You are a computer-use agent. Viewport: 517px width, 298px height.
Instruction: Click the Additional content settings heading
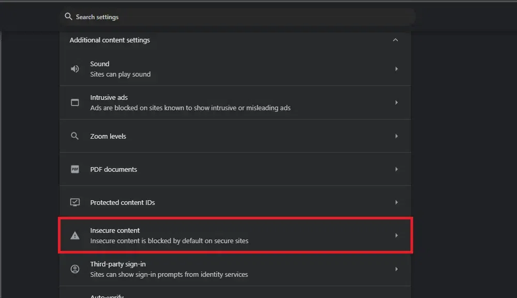tap(110, 40)
